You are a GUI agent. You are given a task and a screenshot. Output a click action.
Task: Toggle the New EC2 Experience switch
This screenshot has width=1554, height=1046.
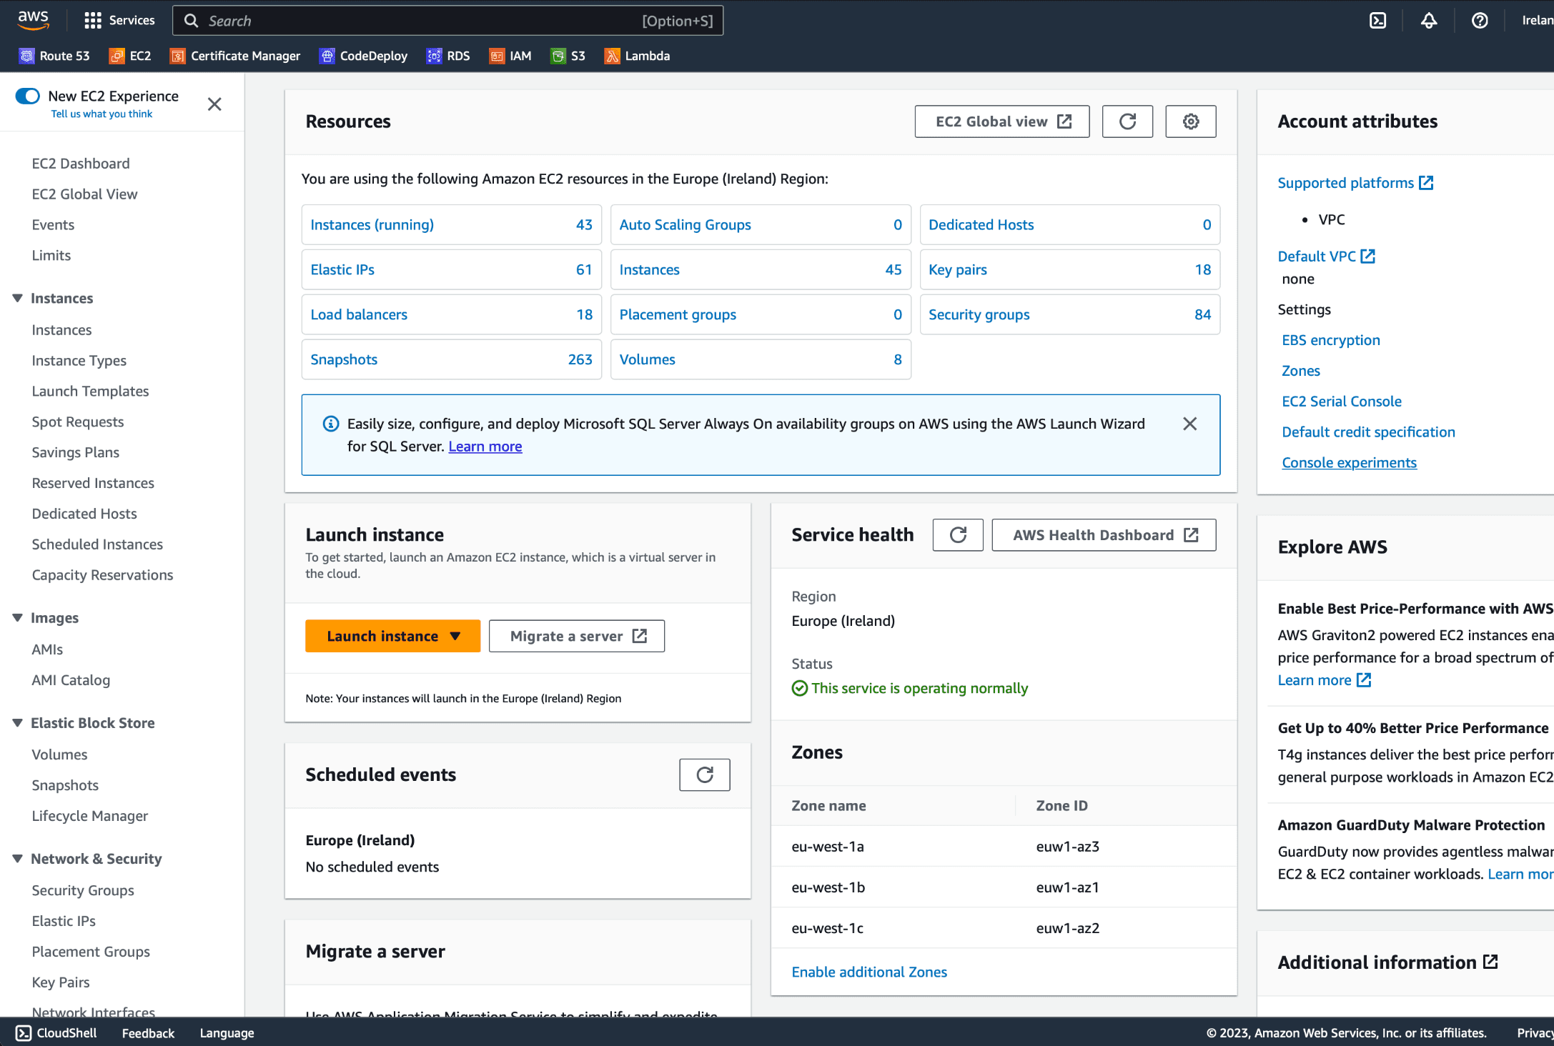point(28,96)
